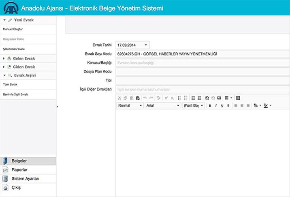The width and height of the screenshot is (290, 197).
Task: Align text to the left
Action: point(236,105)
